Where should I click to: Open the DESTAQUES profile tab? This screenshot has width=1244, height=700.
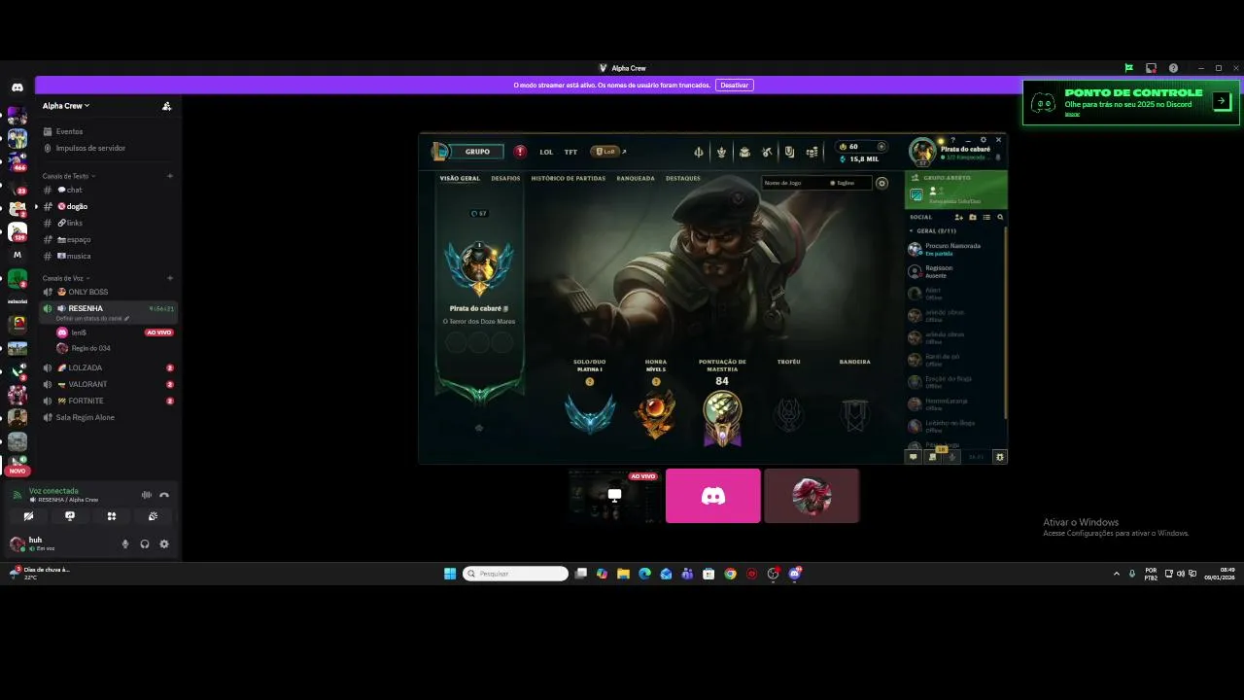(x=683, y=178)
